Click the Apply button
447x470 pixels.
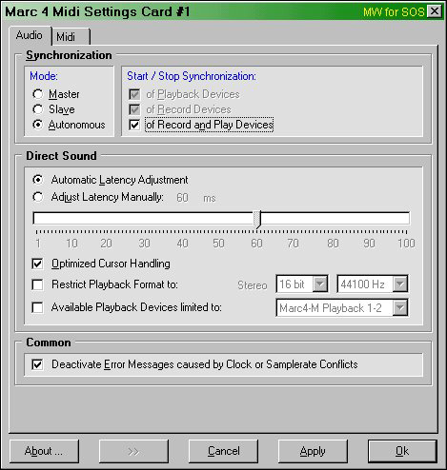tap(313, 451)
